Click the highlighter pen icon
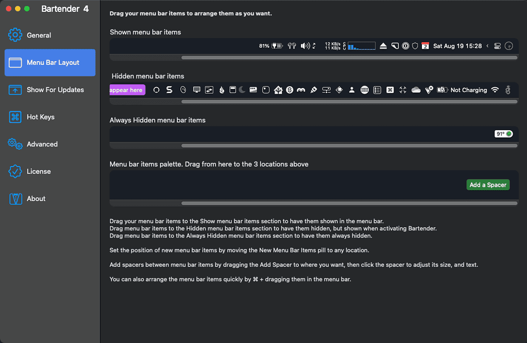The image size is (527, 343). pyautogui.click(x=314, y=89)
